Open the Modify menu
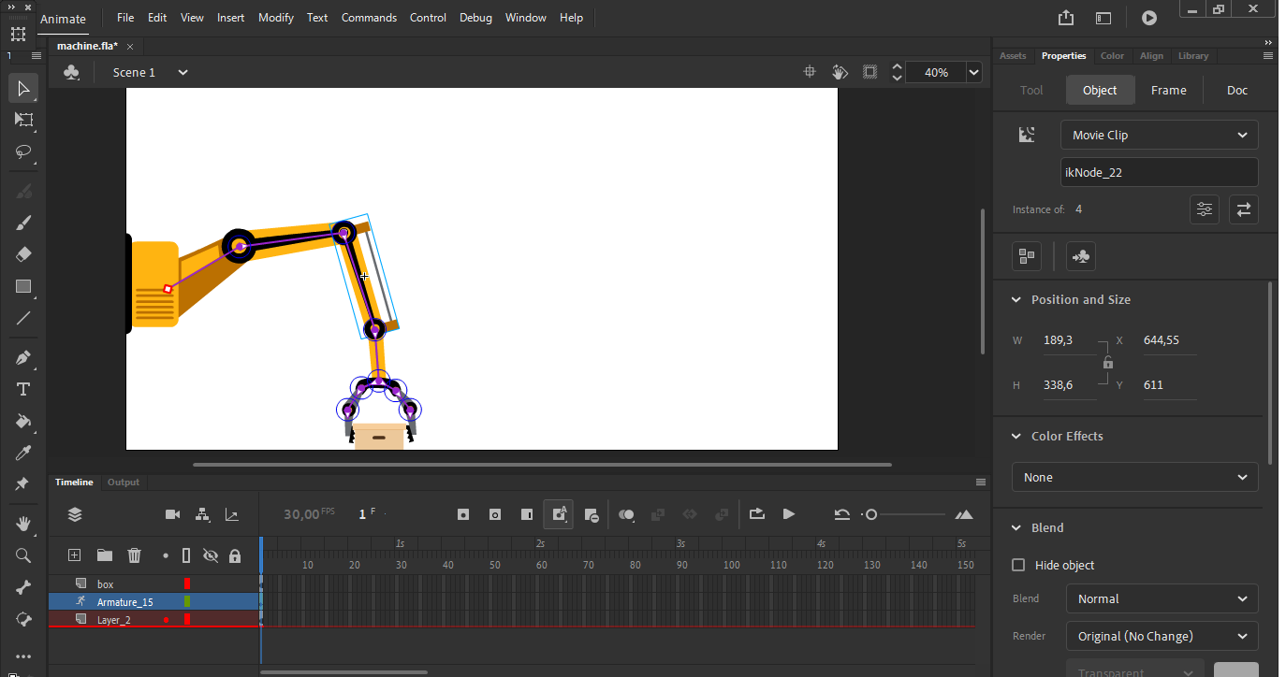 275,17
